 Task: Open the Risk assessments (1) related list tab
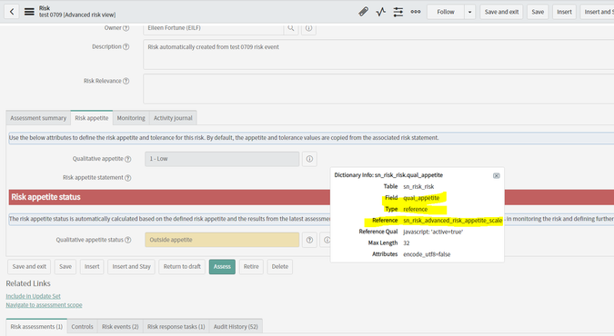pyautogui.click(x=36, y=327)
